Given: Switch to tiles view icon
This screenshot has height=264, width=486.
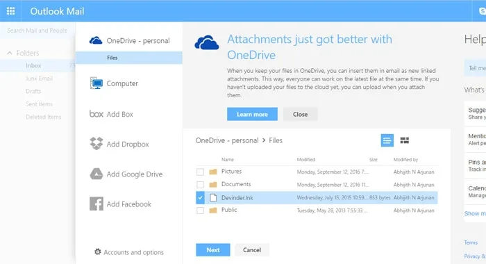Looking at the screenshot, I should tap(405, 140).
